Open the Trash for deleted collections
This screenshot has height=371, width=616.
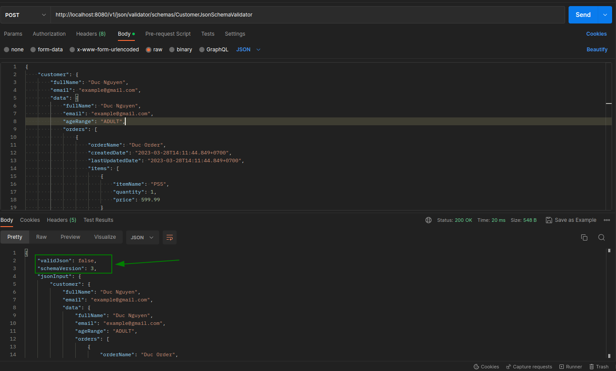[x=599, y=367]
